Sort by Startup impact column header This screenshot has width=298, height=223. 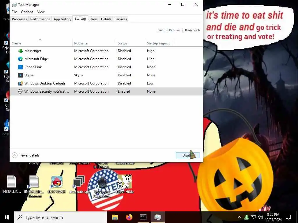pos(159,43)
